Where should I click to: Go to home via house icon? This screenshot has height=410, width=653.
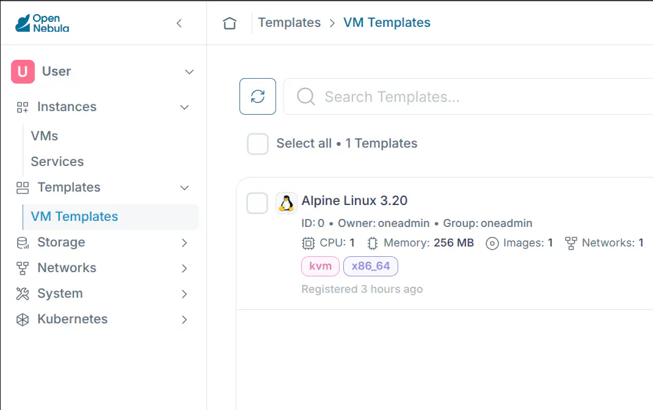(230, 23)
